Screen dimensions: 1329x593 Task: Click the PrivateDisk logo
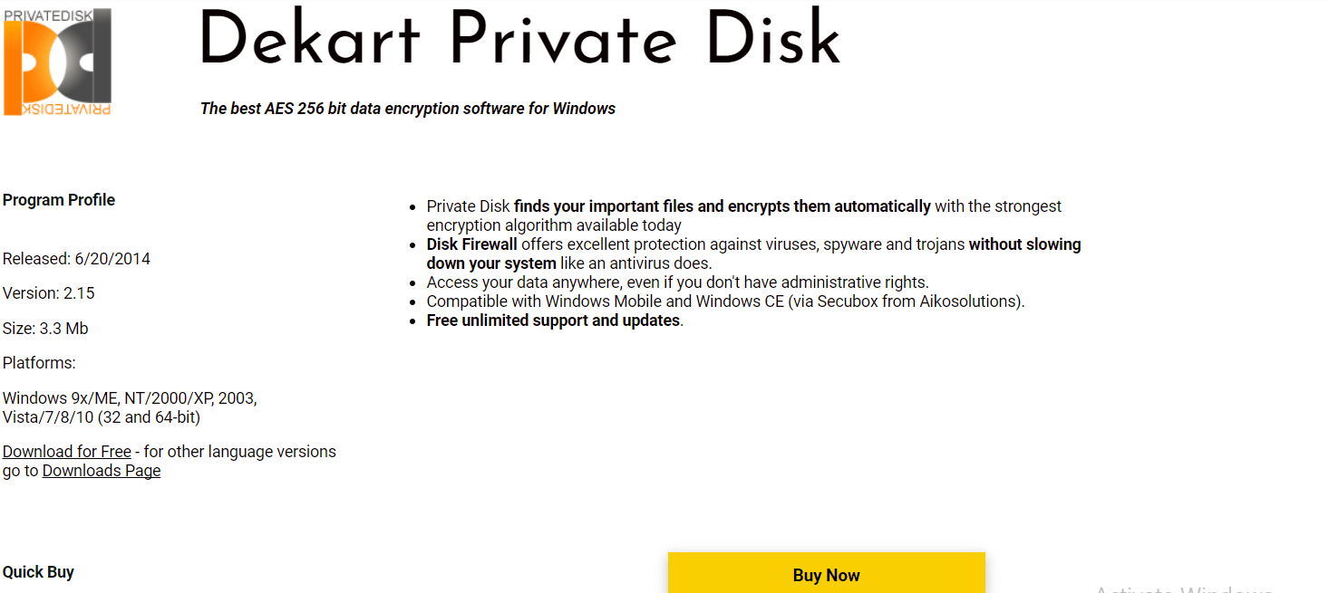point(58,62)
